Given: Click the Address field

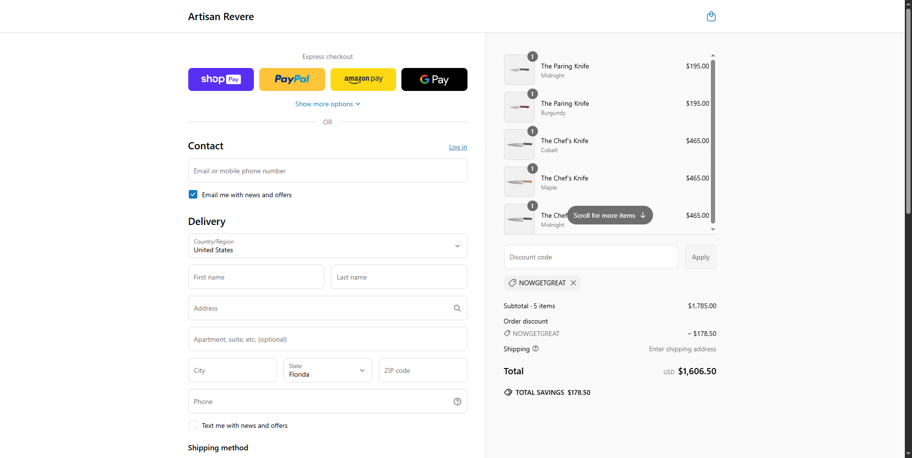Looking at the screenshot, I should 328,308.
